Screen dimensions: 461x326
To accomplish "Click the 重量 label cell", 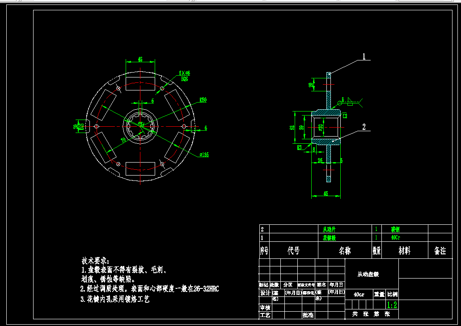I will [379, 294].
